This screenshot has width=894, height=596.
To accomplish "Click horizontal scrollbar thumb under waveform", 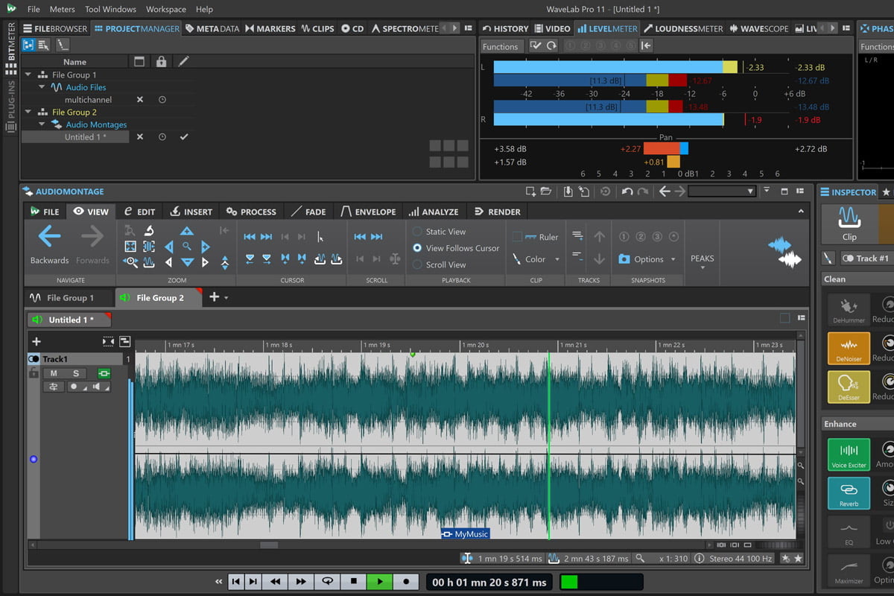I will click(269, 545).
